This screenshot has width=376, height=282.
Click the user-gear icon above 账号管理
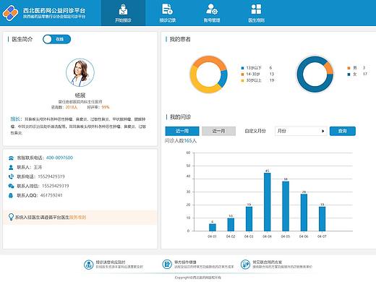(x=212, y=9)
